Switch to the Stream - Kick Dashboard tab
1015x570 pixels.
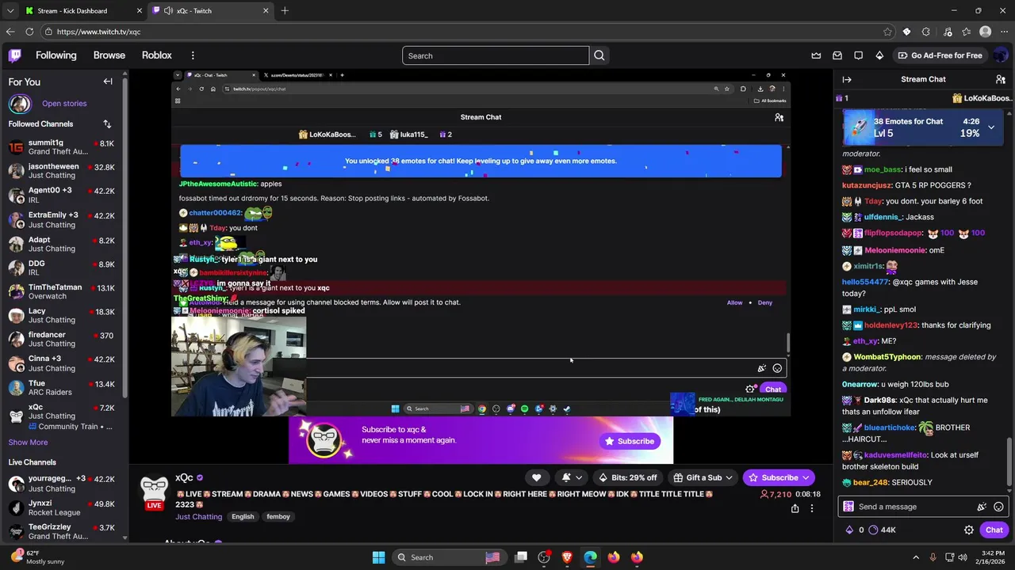[x=82, y=10]
